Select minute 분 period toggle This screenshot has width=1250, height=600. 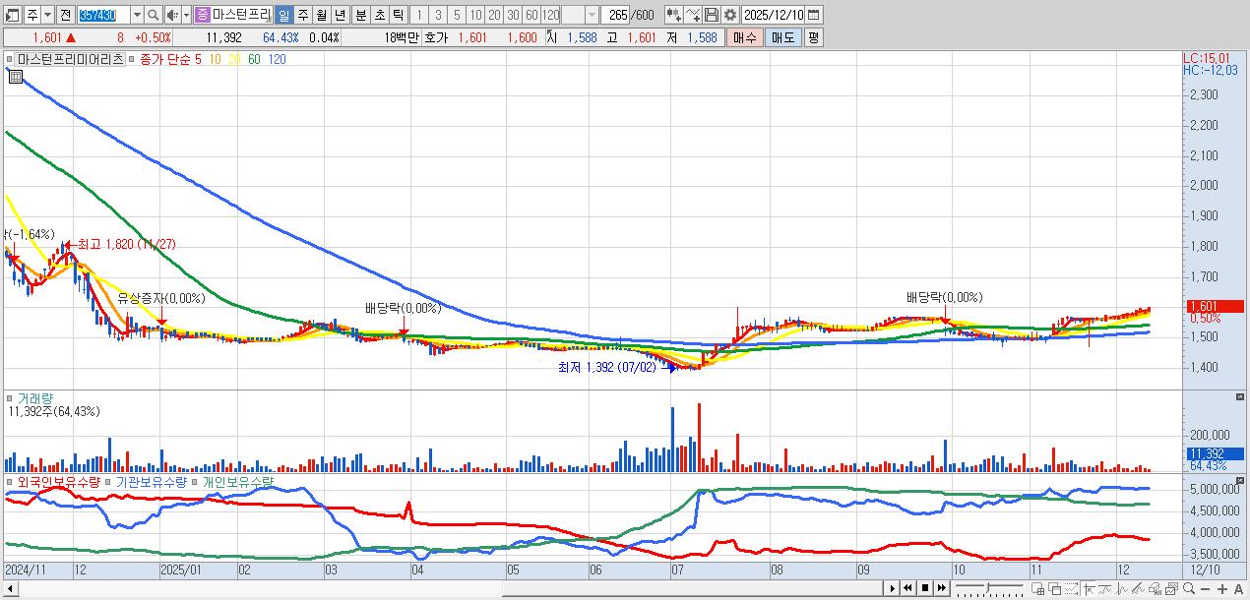[x=359, y=15]
